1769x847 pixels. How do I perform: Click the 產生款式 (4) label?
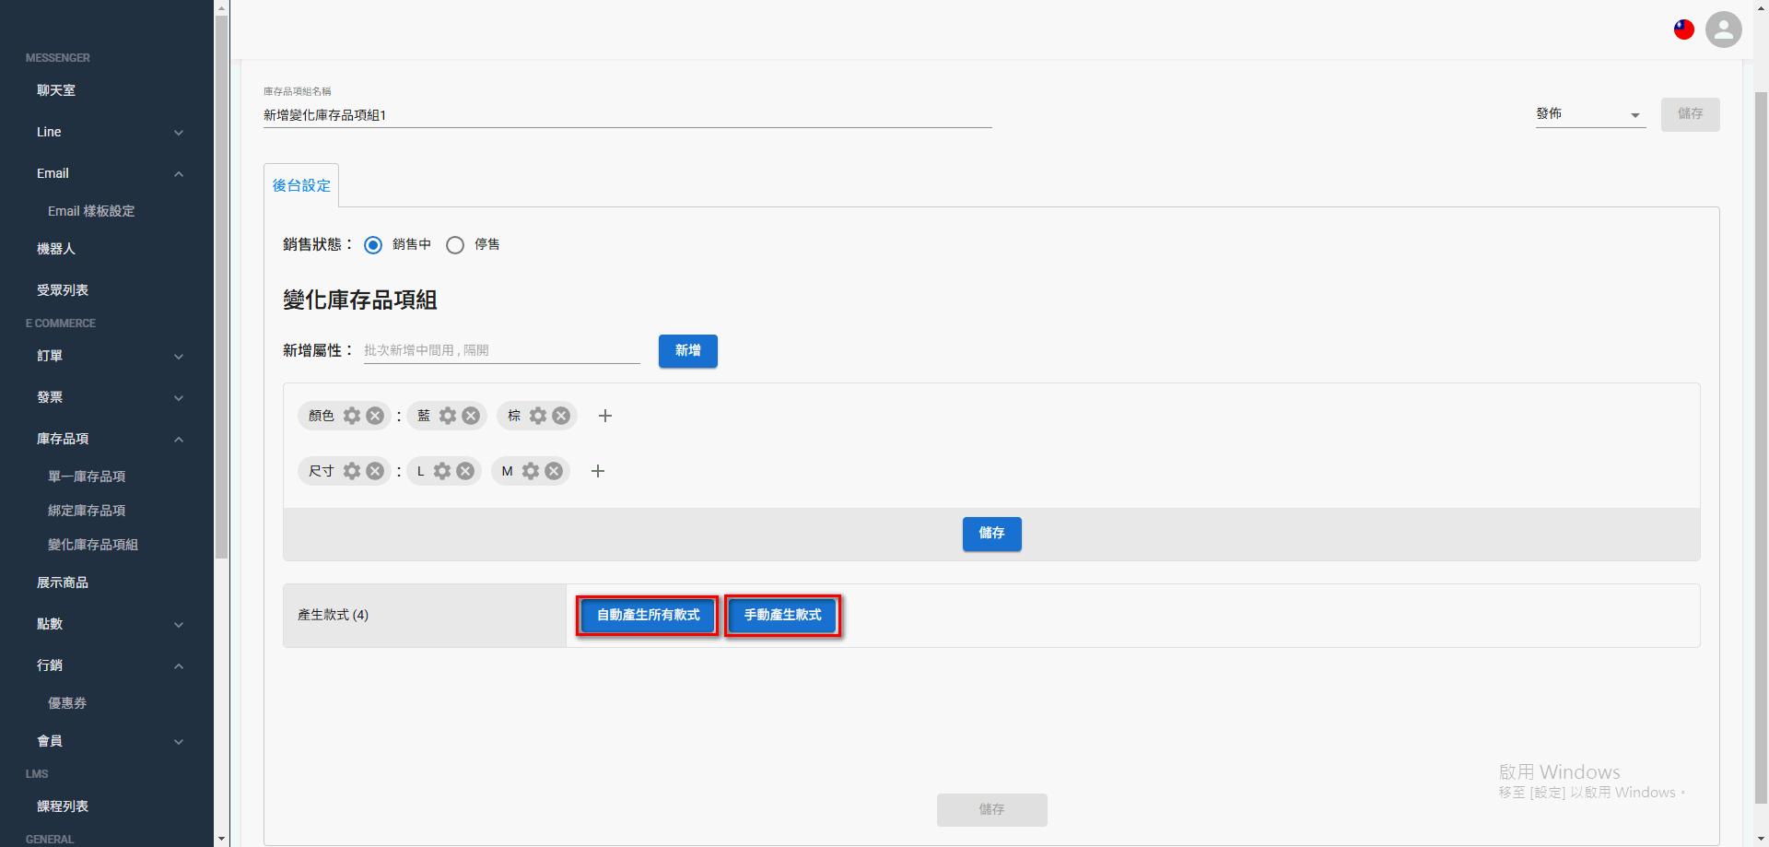(x=333, y=616)
